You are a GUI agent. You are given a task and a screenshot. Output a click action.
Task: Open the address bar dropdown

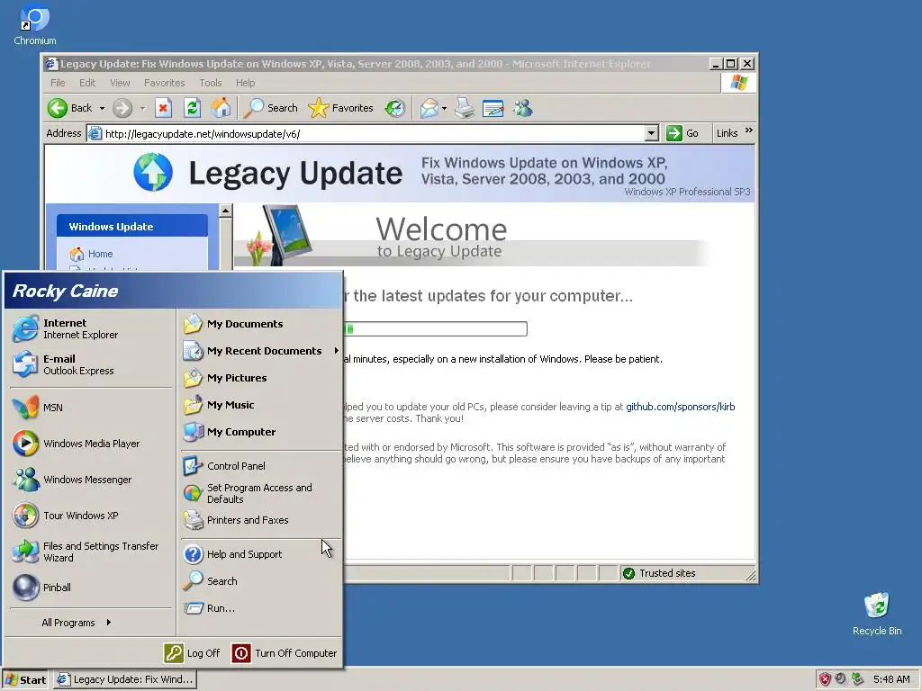point(652,134)
